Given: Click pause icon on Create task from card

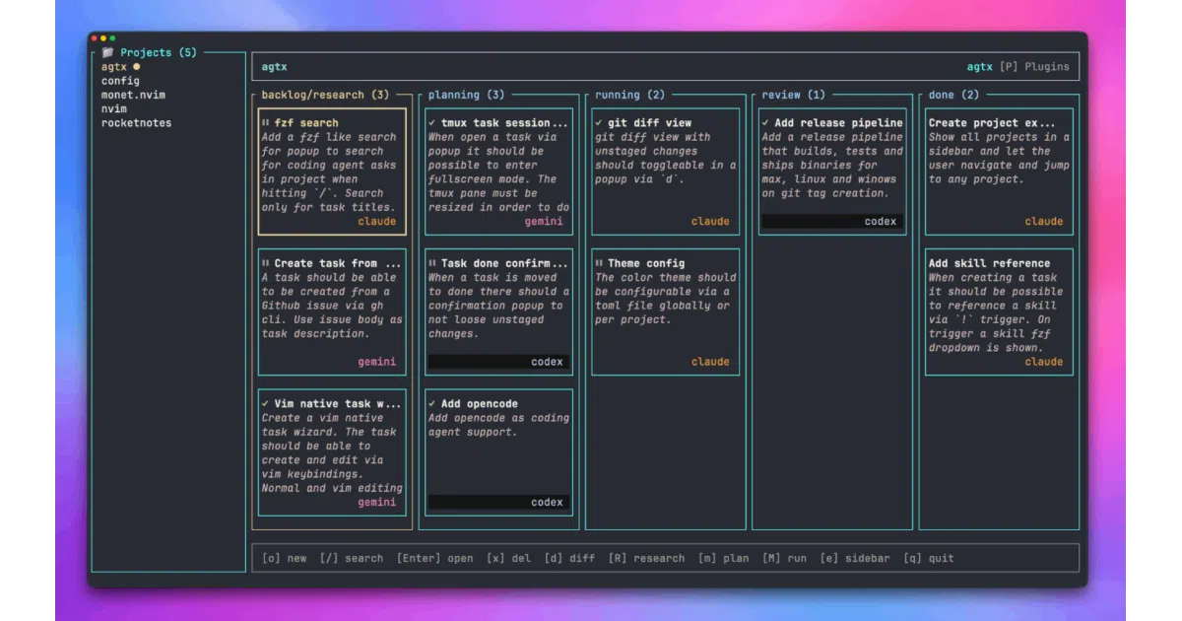Looking at the screenshot, I should 266,263.
